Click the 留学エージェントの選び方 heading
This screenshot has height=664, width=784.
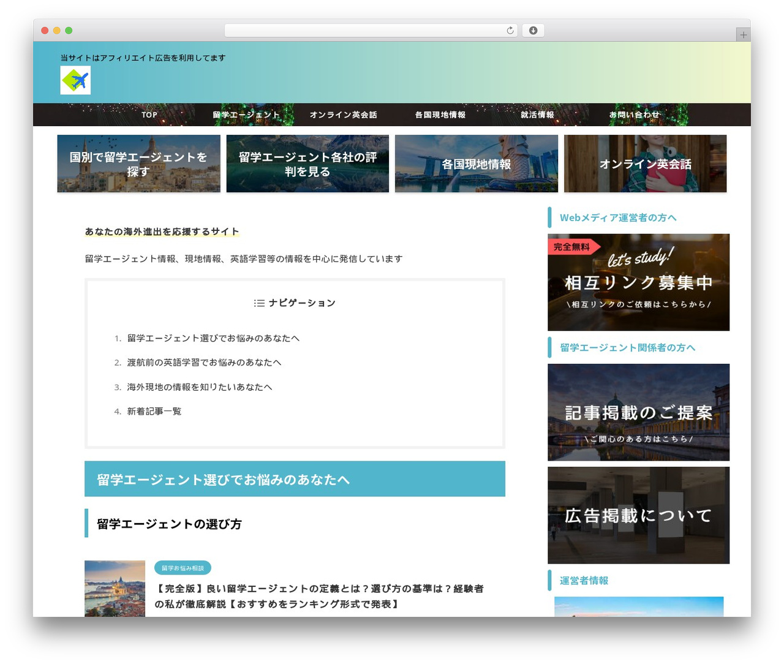169,524
